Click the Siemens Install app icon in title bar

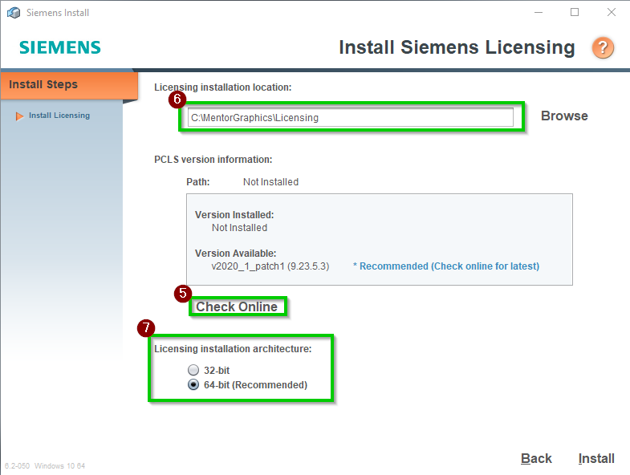14,13
